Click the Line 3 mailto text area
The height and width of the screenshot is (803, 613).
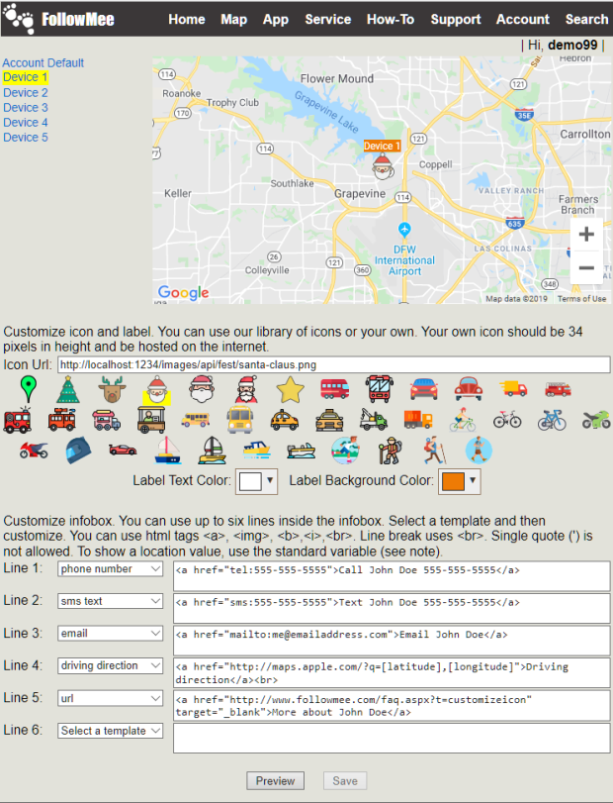point(392,641)
